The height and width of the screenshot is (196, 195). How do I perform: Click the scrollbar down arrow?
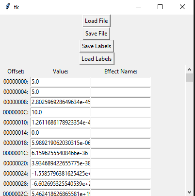(189, 192)
